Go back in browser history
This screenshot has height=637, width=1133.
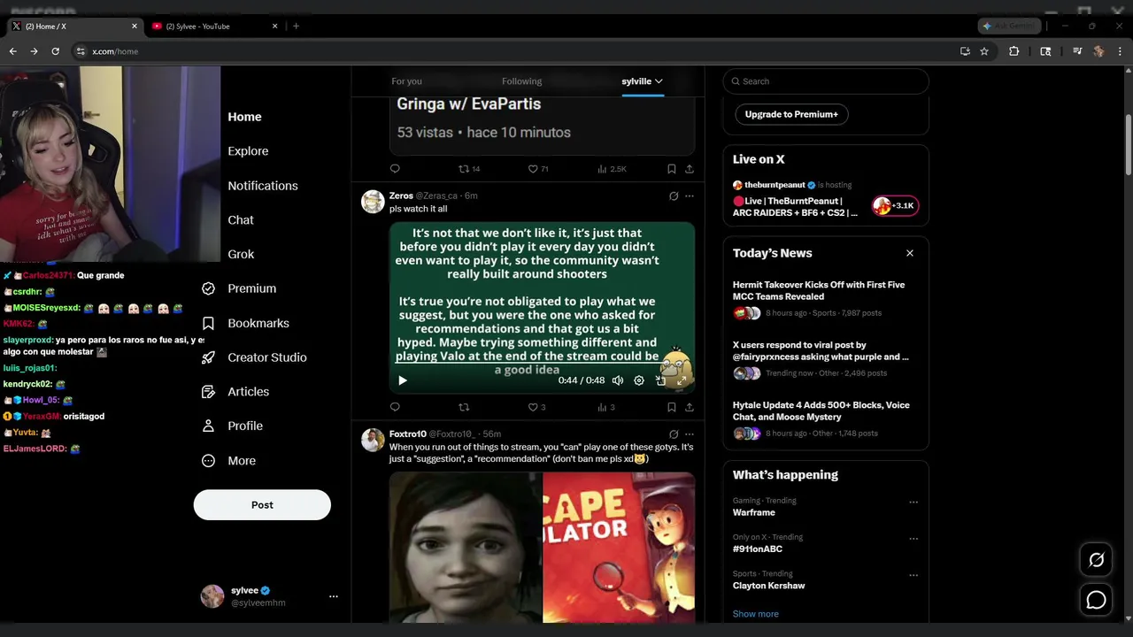point(12,51)
